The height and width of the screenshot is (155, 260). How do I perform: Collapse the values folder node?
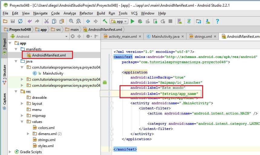22,122
